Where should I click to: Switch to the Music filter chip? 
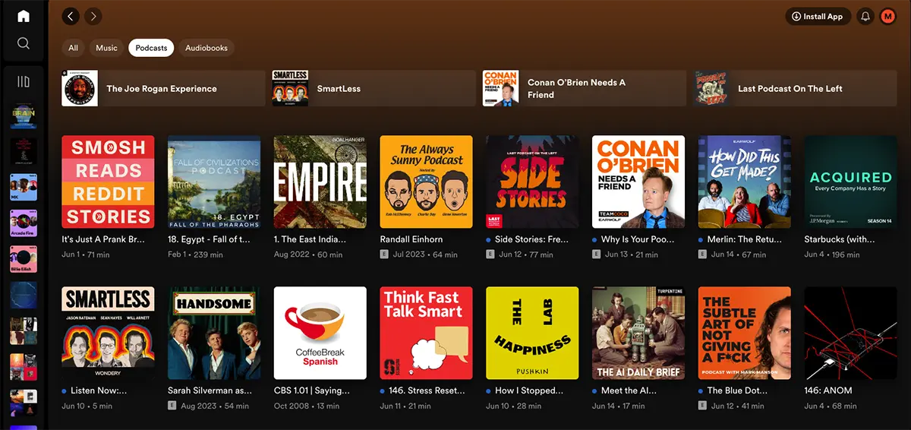[106, 48]
